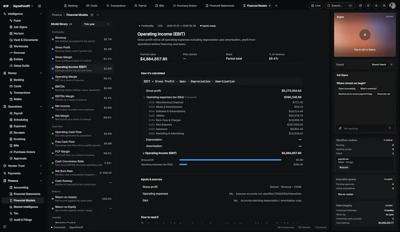The image size is (400, 232).
Task: Open the SigmaPointPi workspace switcher
Action: click(23, 6)
